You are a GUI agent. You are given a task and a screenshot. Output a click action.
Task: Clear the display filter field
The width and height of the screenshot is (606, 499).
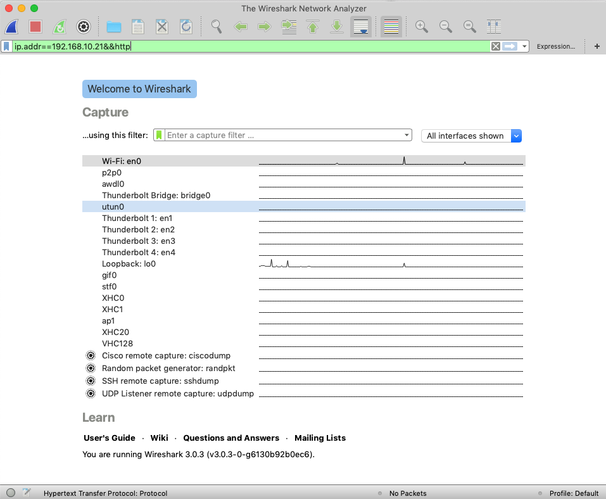[x=496, y=46]
